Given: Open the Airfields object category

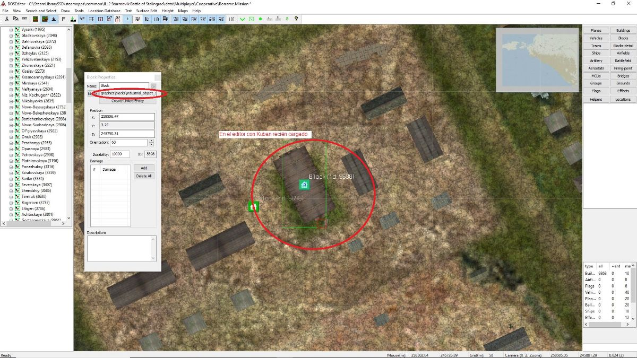Looking at the screenshot, I should pyautogui.click(x=623, y=53).
